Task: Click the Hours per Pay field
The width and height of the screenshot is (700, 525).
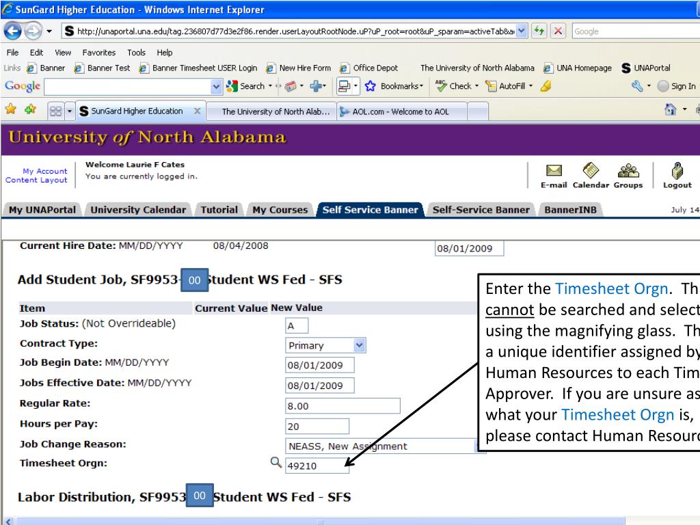Action: point(317,427)
